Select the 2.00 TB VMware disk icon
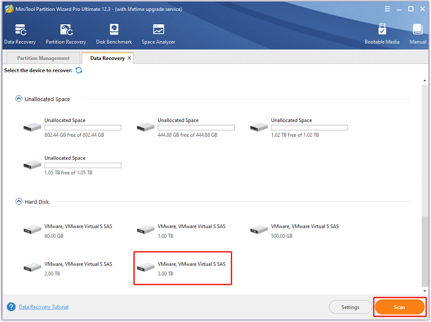The width and height of the screenshot is (431, 322). [x=32, y=267]
